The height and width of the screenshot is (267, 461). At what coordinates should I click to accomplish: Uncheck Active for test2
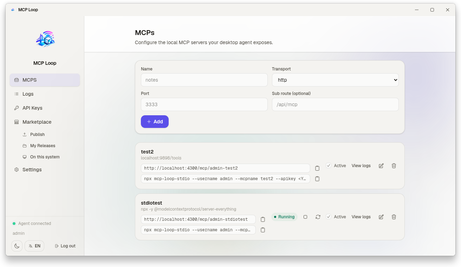pos(329,165)
